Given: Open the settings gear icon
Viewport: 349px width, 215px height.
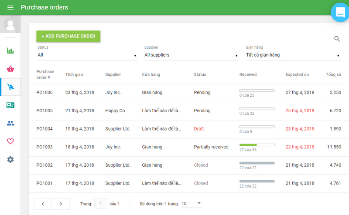Looking at the screenshot, I should point(10,160).
